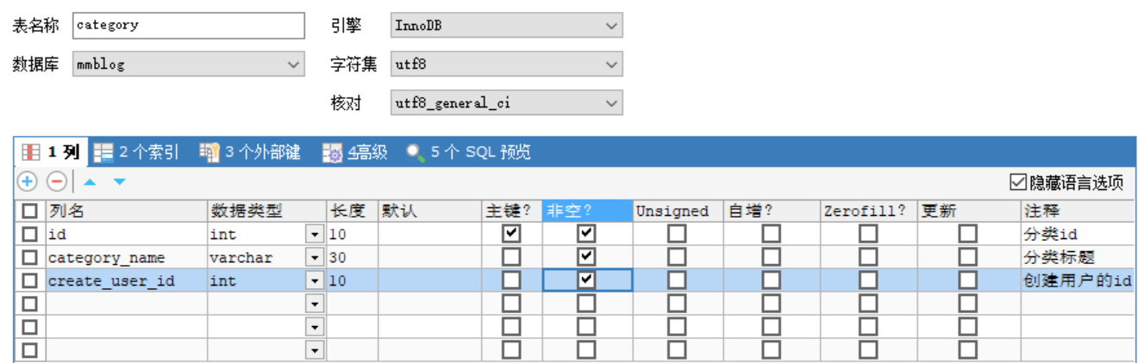Open the 3 个外部键 tab
The image size is (1138, 363).
pyautogui.click(x=250, y=152)
